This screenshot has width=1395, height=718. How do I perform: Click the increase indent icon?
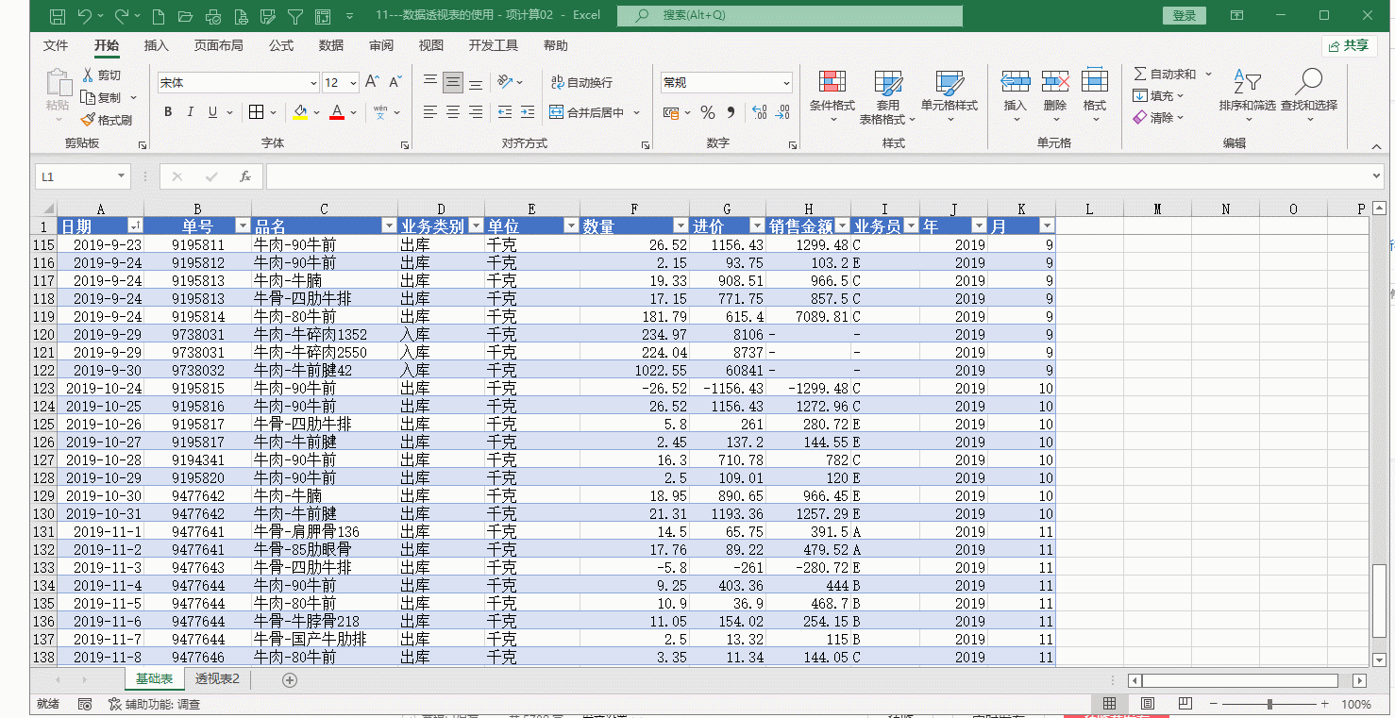[x=527, y=112]
